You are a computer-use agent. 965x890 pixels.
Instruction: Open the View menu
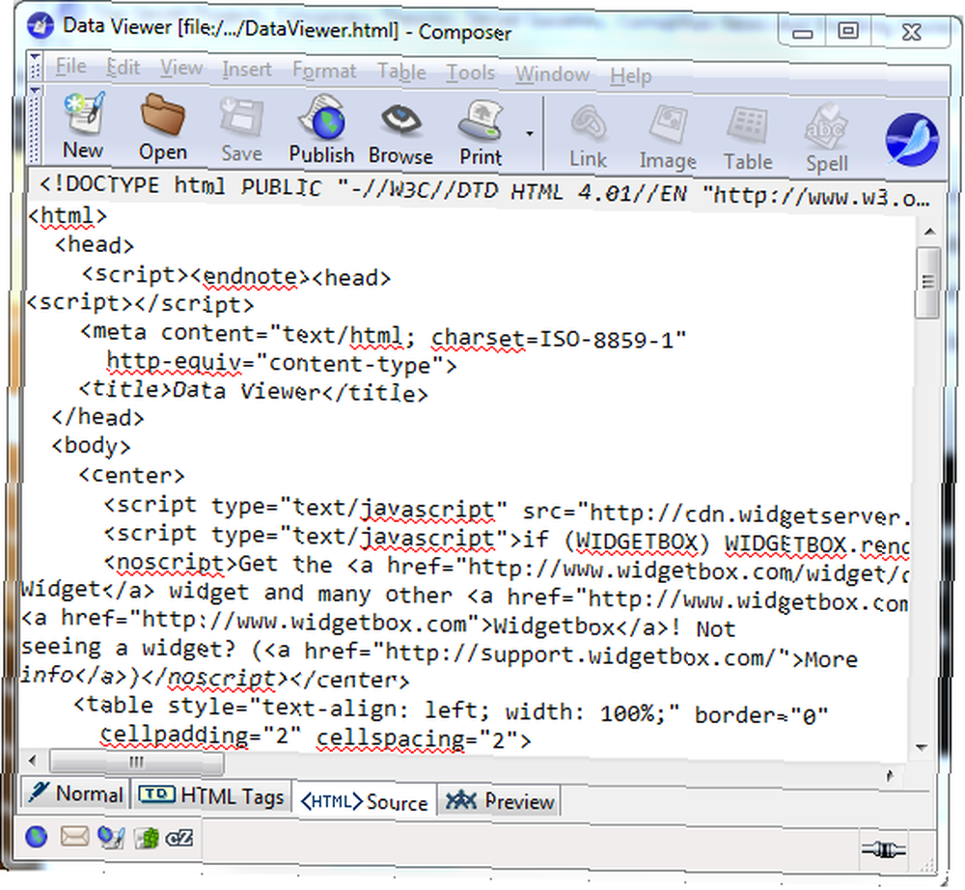point(181,68)
